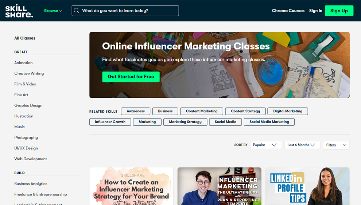Select the Content Marketing skill tag
Image resolution: width=361 pixels, height=205 pixels.
click(x=201, y=111)
